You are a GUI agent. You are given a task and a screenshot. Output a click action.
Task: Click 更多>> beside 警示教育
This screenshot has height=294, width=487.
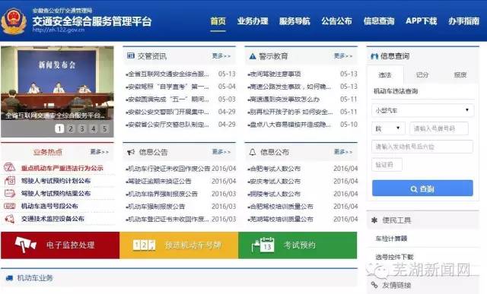click(x=343, y=55)
